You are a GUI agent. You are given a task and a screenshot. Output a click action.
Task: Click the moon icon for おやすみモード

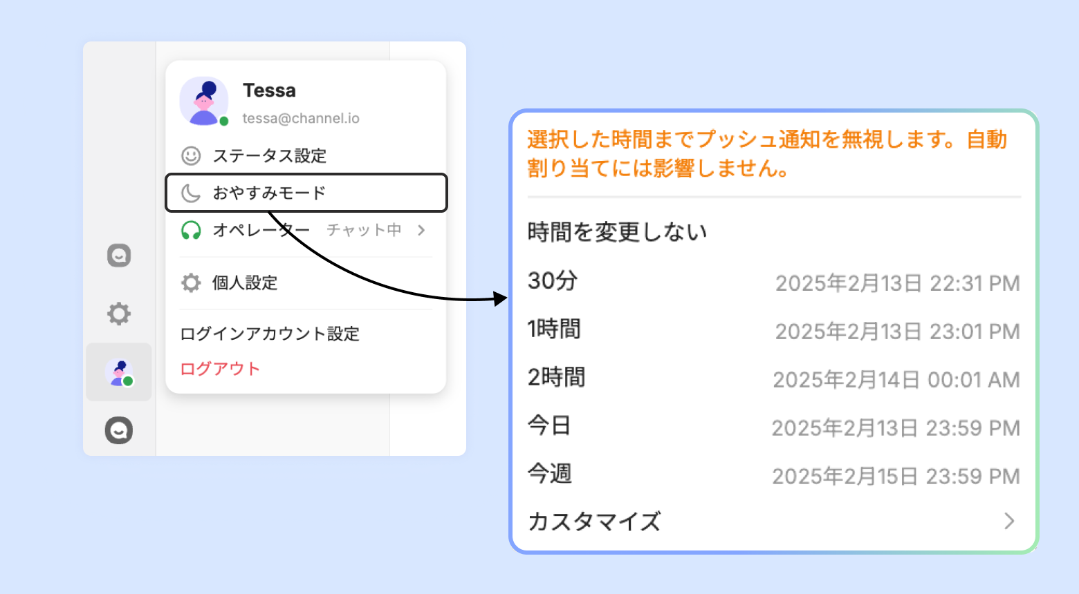191,193
